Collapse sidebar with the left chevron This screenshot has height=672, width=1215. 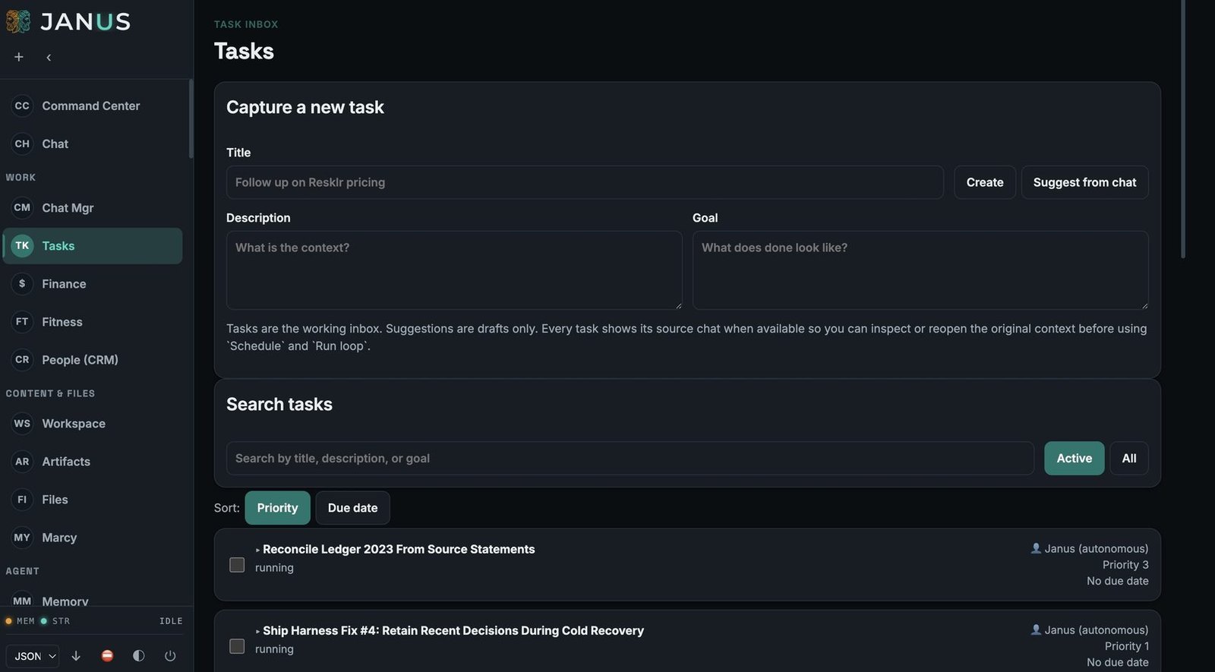[x=49, y=57]
